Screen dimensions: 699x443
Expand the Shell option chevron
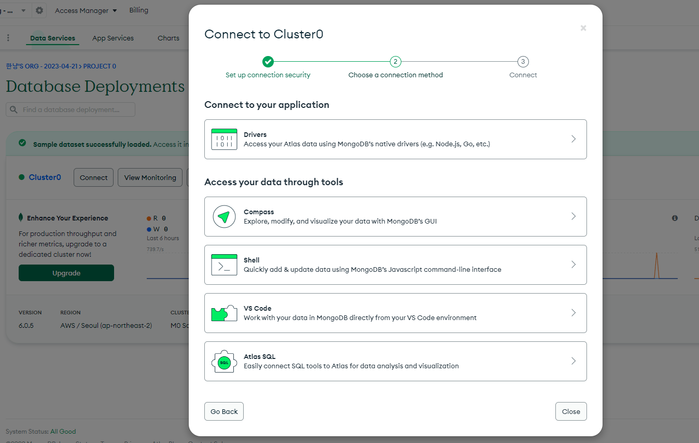click(574, 265)
